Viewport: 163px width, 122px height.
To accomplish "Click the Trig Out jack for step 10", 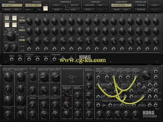I will click(105, 49).
